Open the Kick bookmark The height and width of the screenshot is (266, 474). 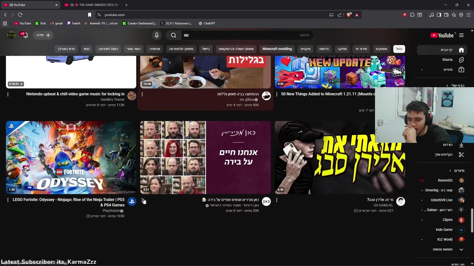(x=41, y=23)
